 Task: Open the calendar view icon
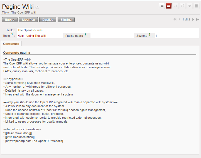(183, 6)
